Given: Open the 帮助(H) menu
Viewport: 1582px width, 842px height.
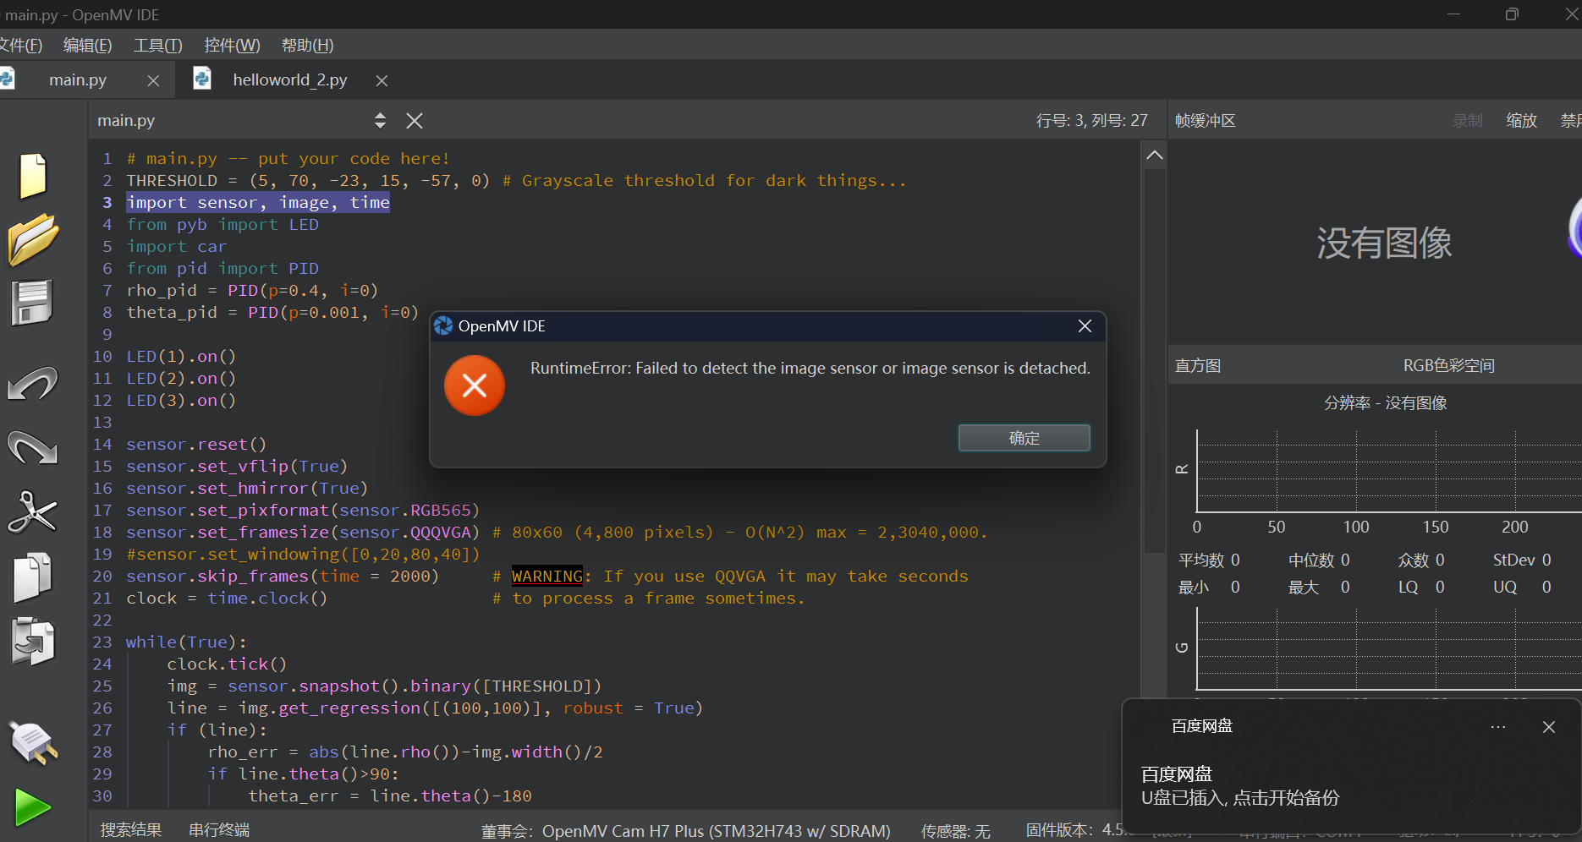Looking at the screenshot, I should tap(307, 45).
